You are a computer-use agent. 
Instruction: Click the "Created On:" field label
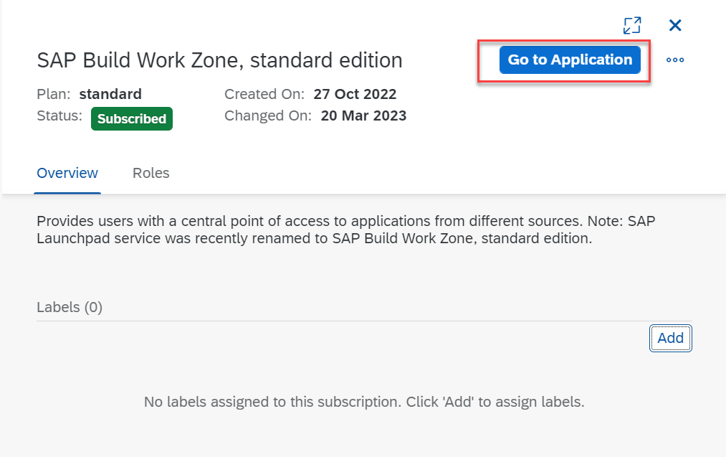pos(264,94)
